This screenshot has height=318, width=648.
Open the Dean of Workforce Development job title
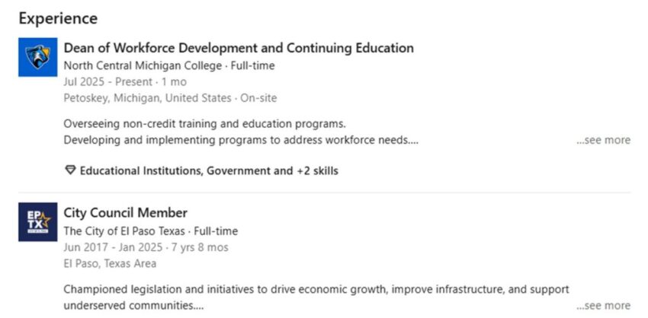(x=239, y=48)
